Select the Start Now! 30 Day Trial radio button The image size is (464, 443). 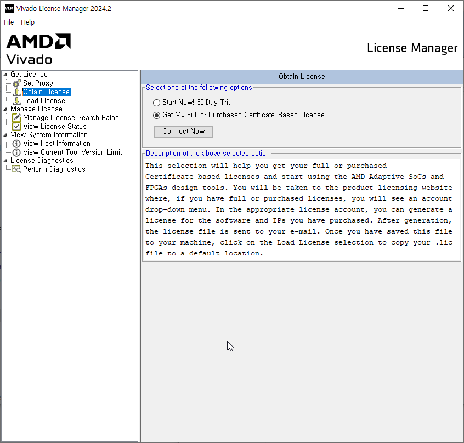pyautogui.click(x=156, y=103)
